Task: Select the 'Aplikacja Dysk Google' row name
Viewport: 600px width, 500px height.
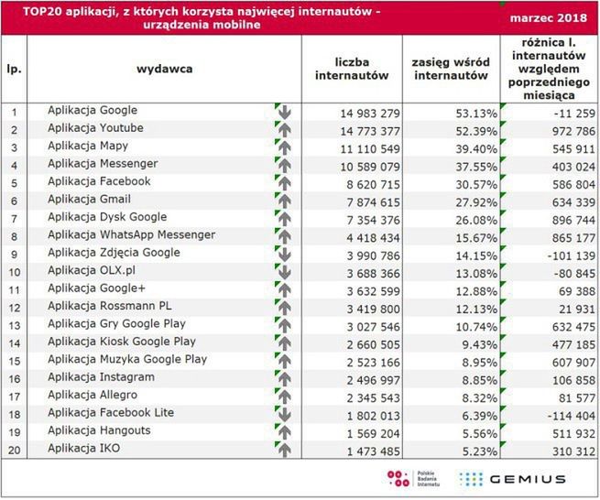Action: pos(107,217)
